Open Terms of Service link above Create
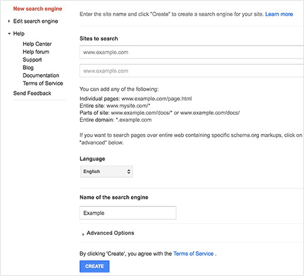304x276 pixels. tap(194, 254)
